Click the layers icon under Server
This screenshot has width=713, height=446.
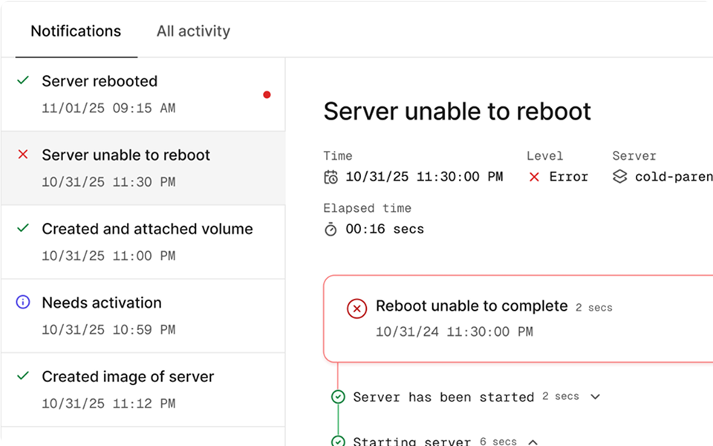click(619, 176)
